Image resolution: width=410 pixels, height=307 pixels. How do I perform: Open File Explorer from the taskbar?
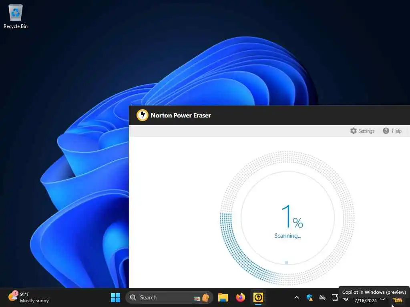point(223,297)
